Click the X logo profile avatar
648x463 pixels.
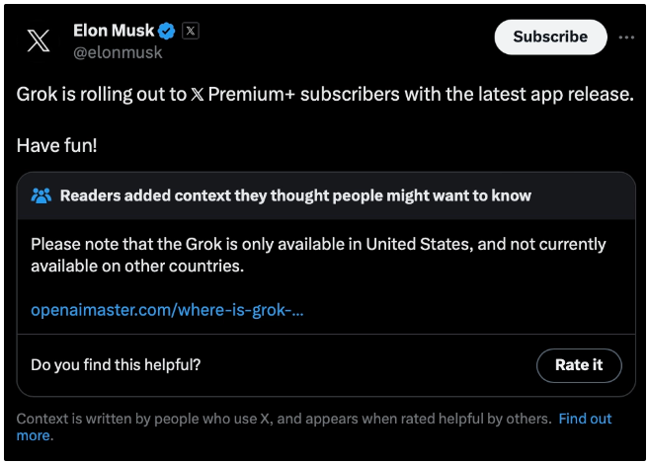click(x=38, y=40)
